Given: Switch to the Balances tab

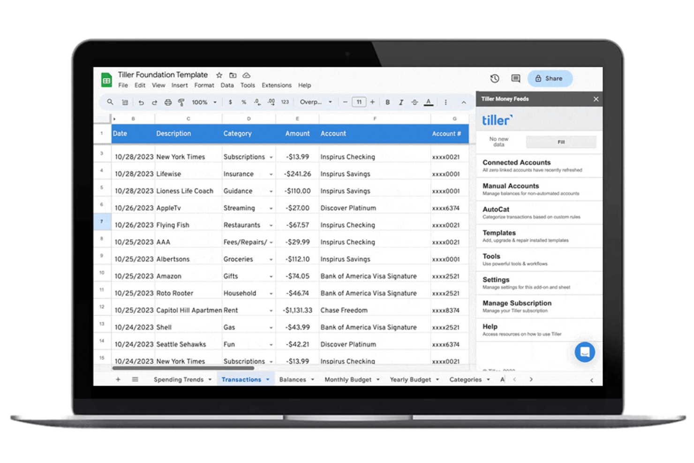Looking at the screenshot, I should [x=293, y=380].
